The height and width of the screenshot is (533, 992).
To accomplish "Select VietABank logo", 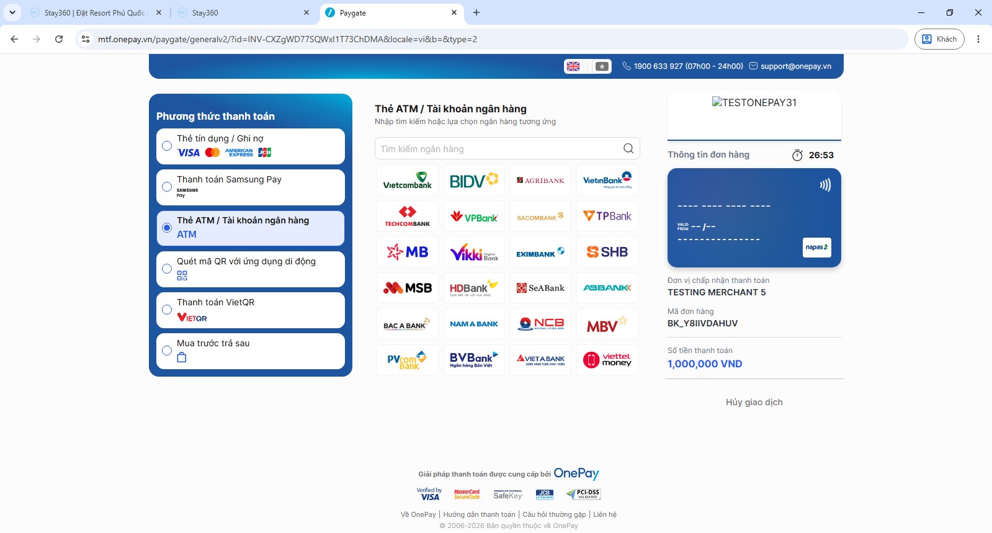I will (541, 360).
